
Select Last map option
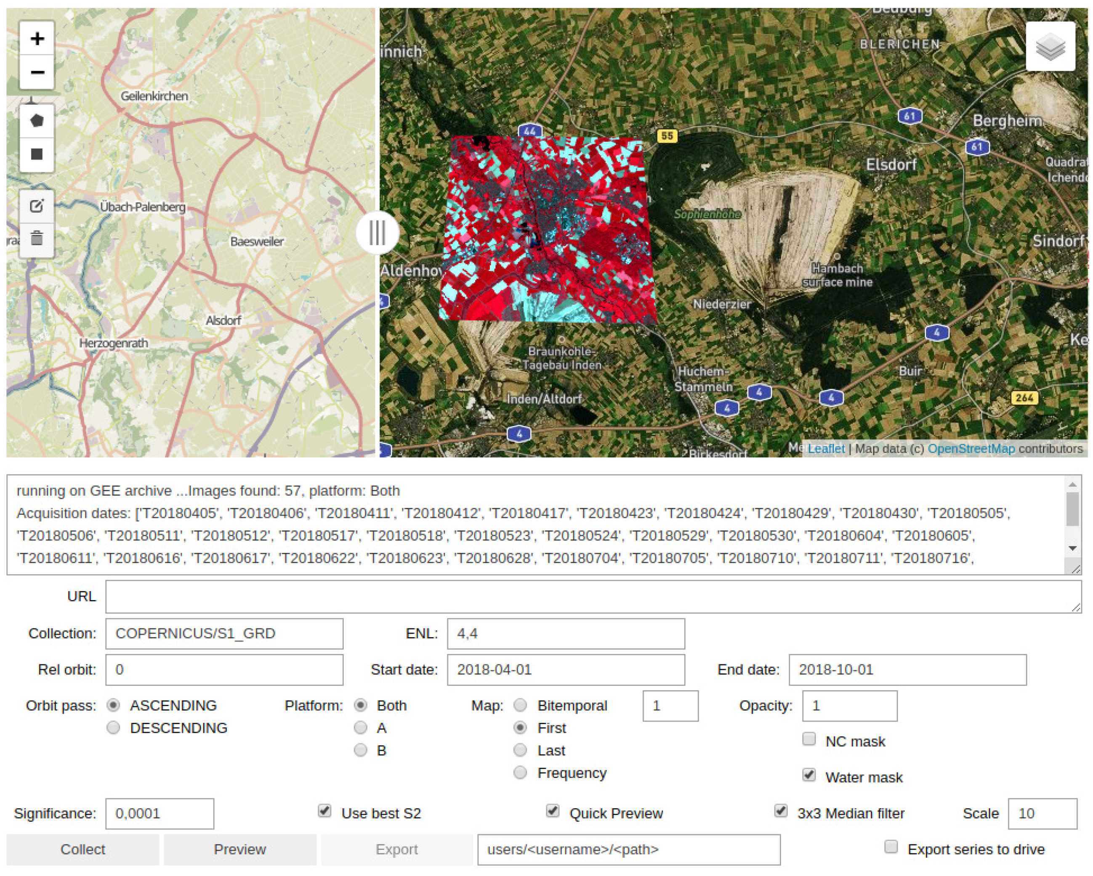[x=520, y=750]
